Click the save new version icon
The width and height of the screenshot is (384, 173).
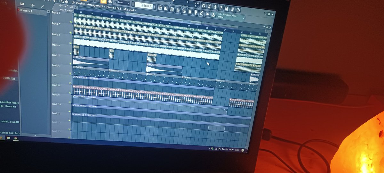point(232,9)
